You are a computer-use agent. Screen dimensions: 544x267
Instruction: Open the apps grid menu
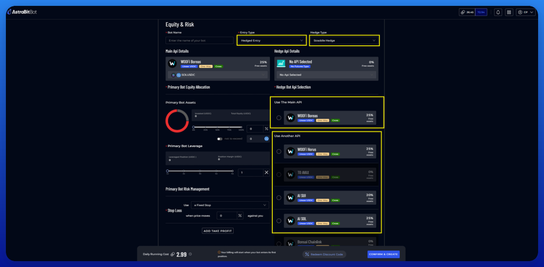click(x=509, y=12)
